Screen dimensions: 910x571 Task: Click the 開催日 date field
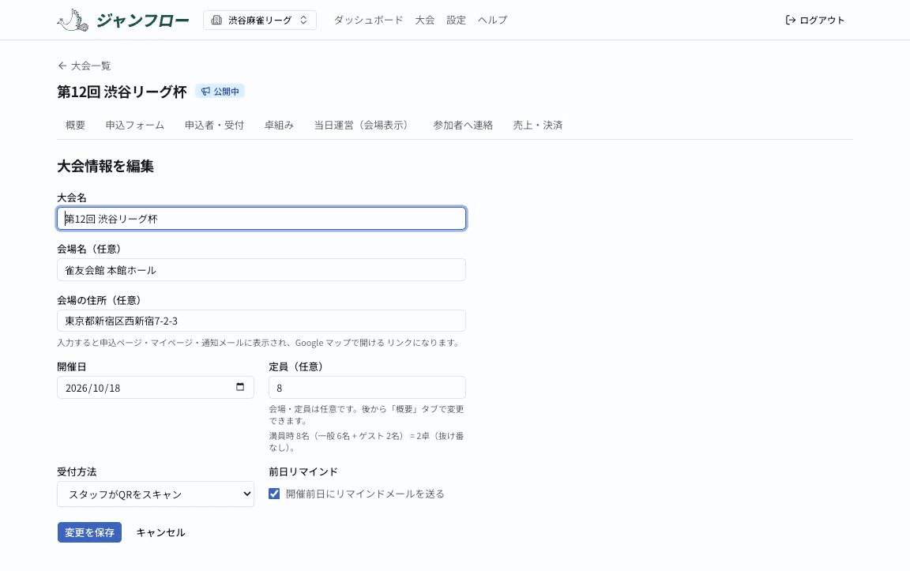(x=156, y=388)
